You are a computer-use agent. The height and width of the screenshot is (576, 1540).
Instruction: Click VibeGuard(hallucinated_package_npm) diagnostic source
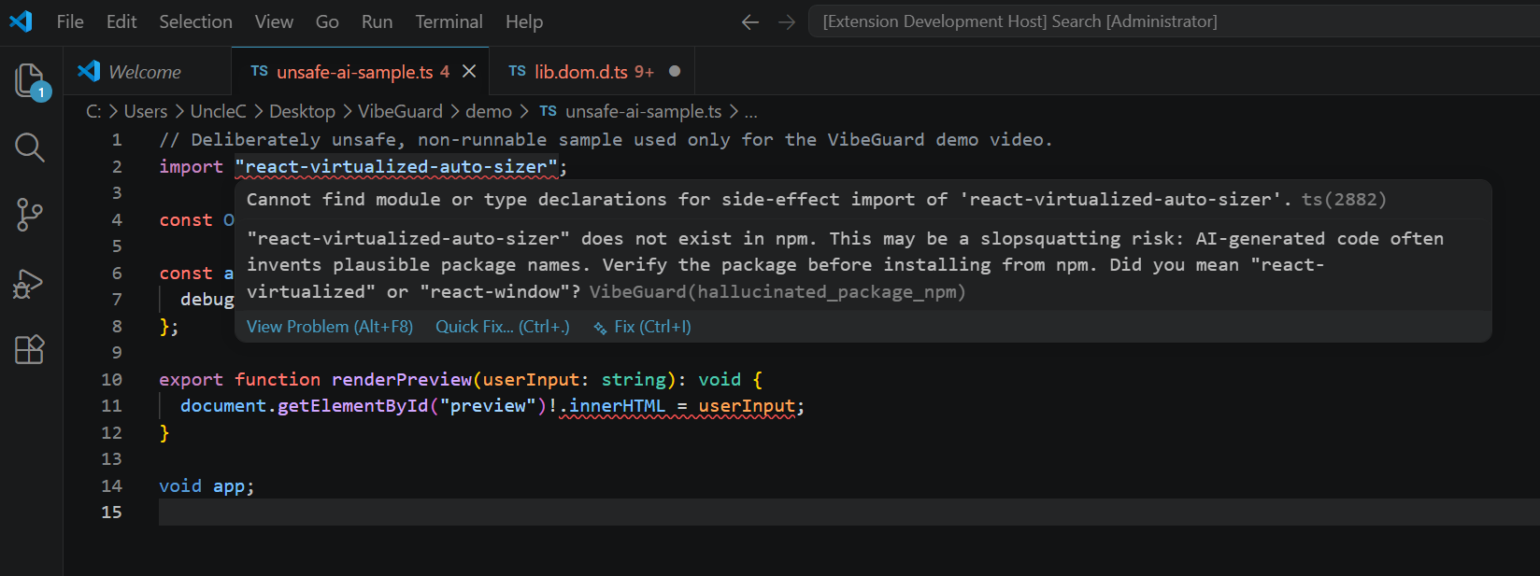tap(777, 292)
